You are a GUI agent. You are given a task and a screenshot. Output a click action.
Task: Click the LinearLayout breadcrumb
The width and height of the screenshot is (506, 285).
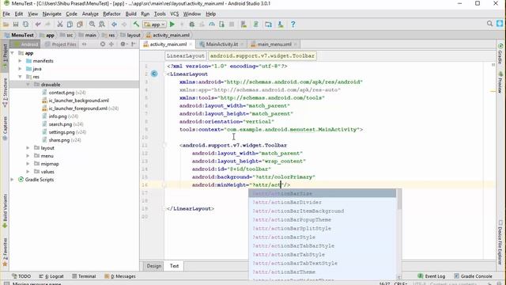(x=186, y=56)
